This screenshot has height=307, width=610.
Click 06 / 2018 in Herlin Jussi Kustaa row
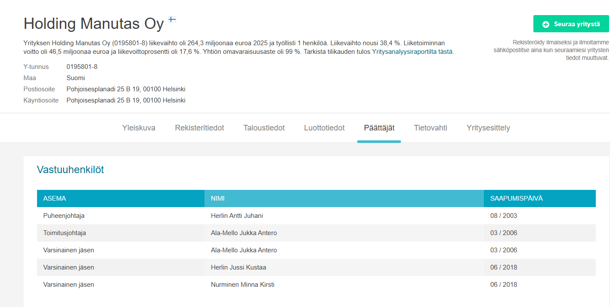pyautogui.click(x=504, y=267)
